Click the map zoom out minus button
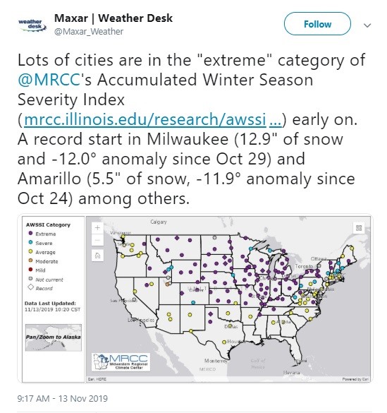Image resolution: width=387 pixels, height=413 pixels. pos(97,240)
